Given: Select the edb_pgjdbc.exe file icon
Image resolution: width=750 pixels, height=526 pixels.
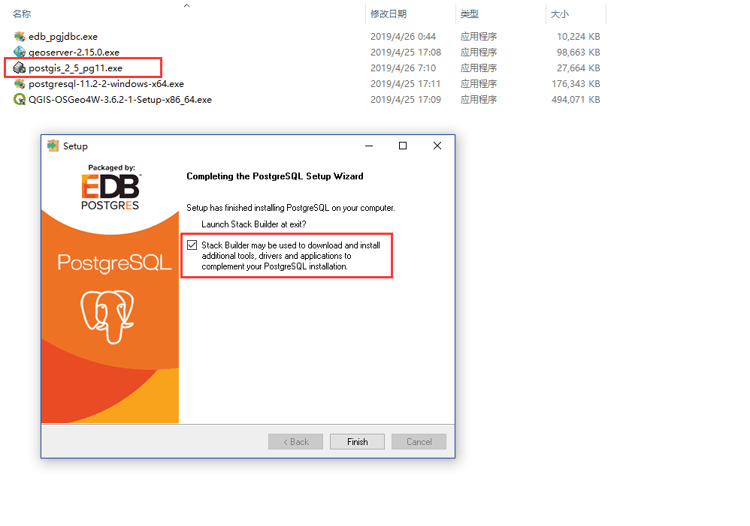Looking at the screenshot, I should [x=19, y=36].
